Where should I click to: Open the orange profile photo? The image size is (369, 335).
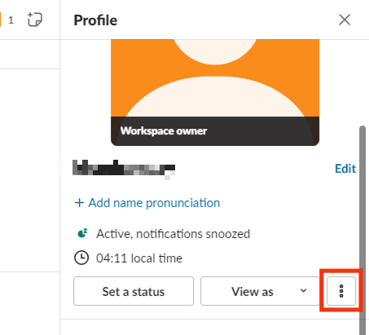tap(215, 78)
